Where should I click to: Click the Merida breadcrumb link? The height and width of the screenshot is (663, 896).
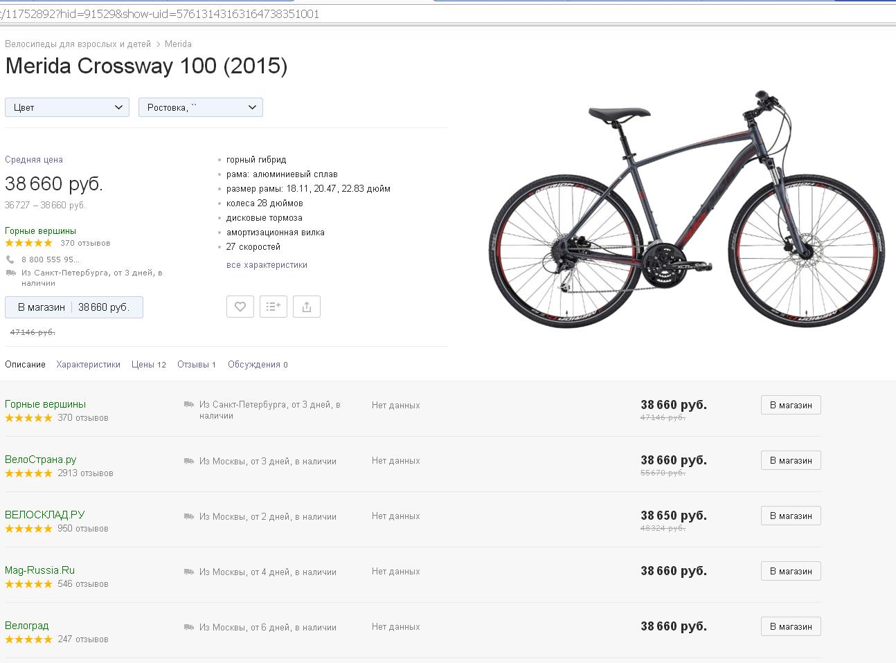coord(178,44)
